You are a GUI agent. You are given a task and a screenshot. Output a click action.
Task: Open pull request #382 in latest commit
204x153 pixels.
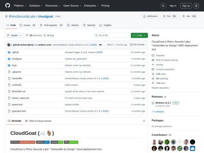tap(94, 45)
